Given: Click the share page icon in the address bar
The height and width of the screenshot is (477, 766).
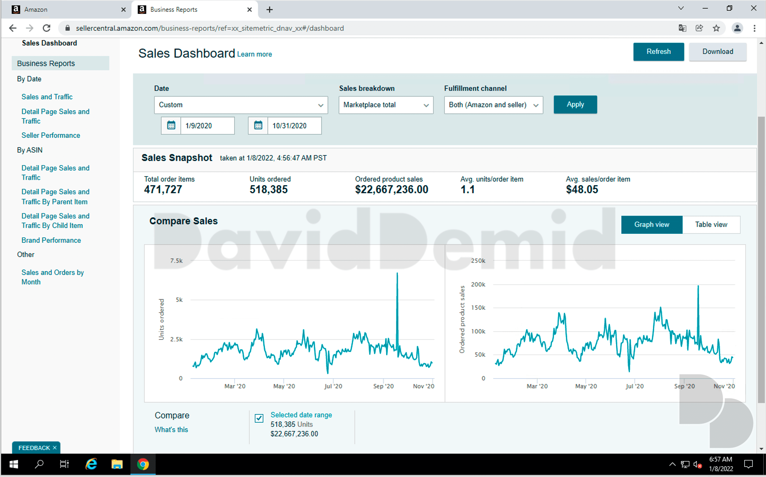Looking at the screenshot, I should pos(699,28).
